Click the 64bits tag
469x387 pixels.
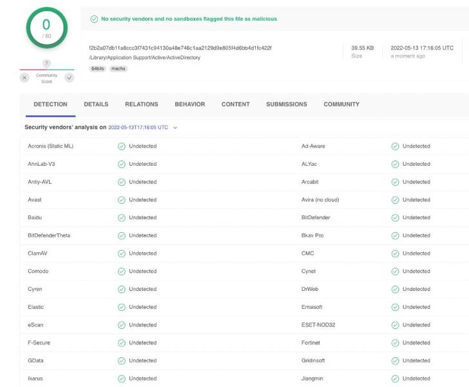[97, 68]
